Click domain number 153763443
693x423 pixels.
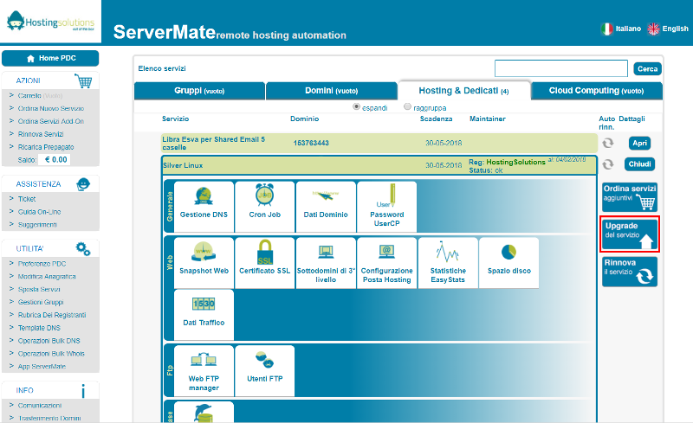tap(311, 143)
